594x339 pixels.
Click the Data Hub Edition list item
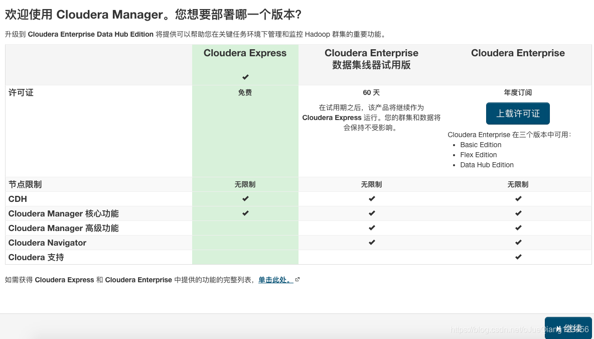coord(487,165)
